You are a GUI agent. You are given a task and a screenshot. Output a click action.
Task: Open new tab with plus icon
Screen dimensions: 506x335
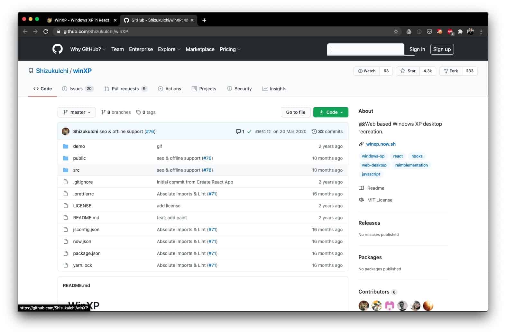pyautogui.click(x=204, y=20)
